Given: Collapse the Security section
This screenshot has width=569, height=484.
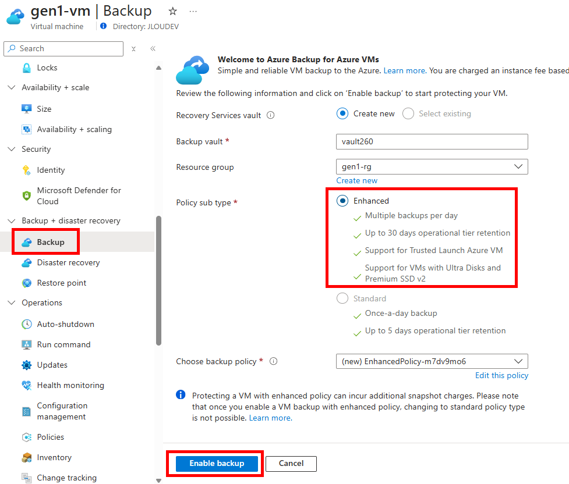Looking at the screenshot, I should [12, 149].
